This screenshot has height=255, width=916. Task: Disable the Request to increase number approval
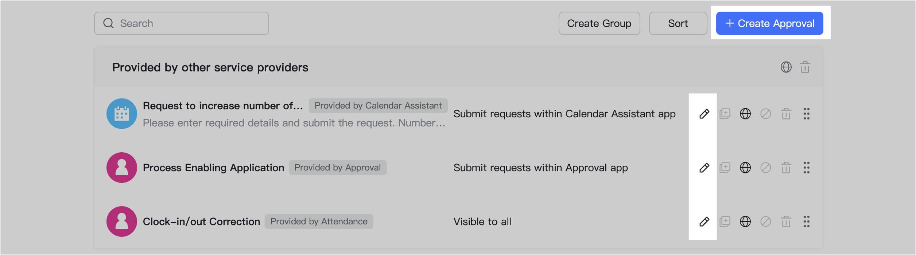pos(766,114)
